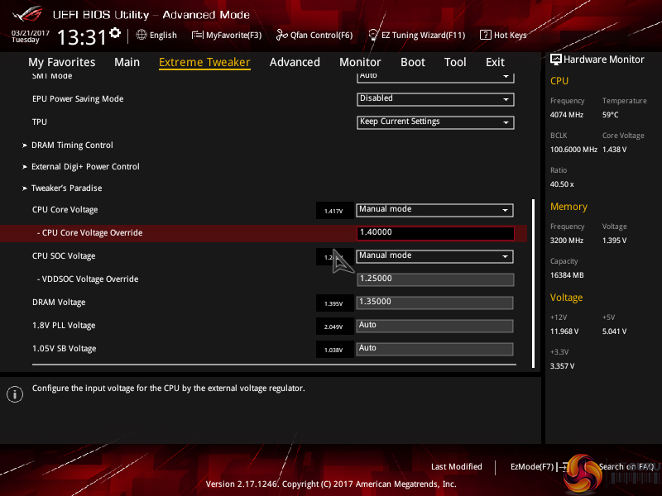Viewport: 662px width, 496px height.
Task: Expand External Digi+ Power Control
Action: [x=85, y=167]
